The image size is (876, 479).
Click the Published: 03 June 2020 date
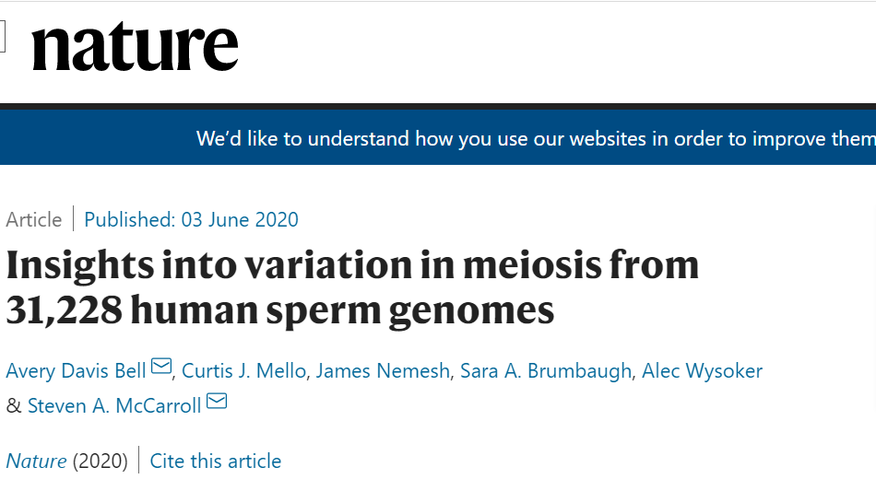191,219
